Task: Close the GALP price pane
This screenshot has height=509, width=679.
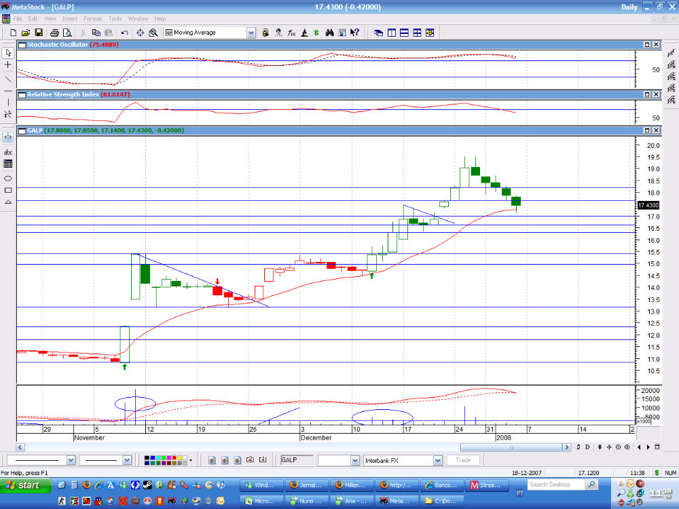Action: tap(656, 130)
